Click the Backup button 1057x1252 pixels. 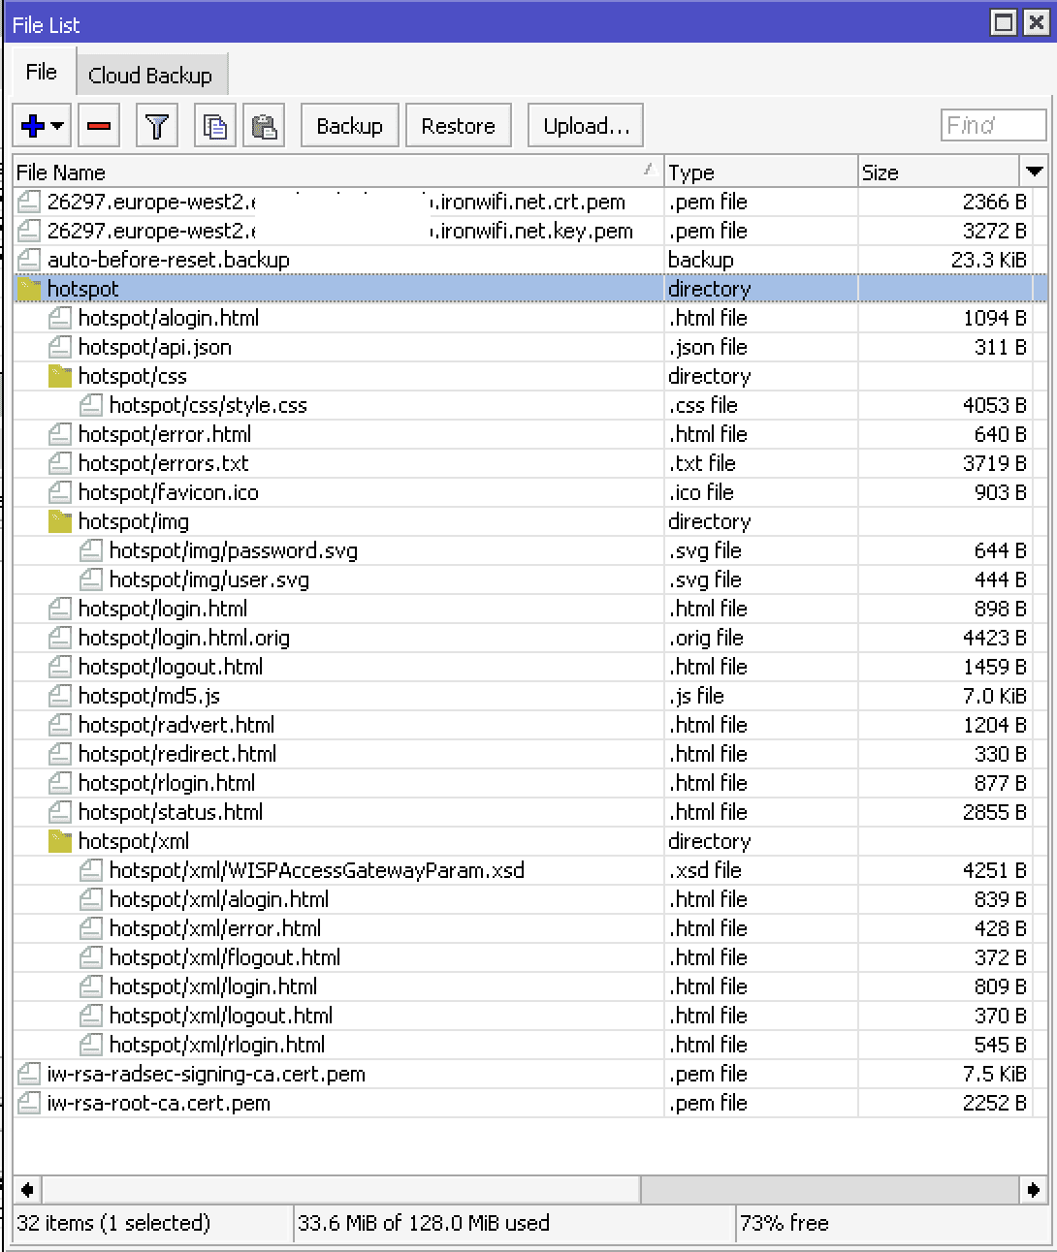[x=349, y=126]
